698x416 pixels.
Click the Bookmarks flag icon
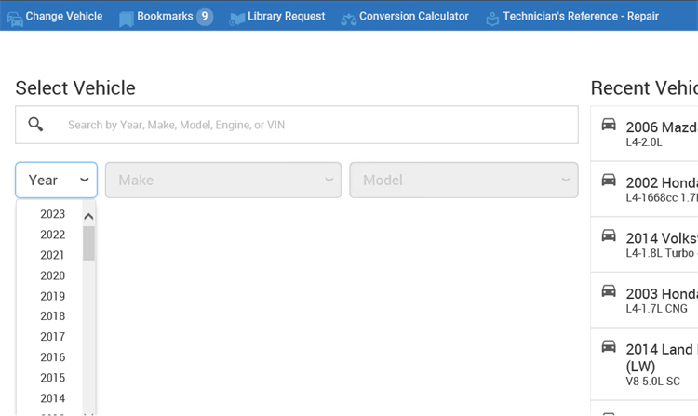point(126,20)
